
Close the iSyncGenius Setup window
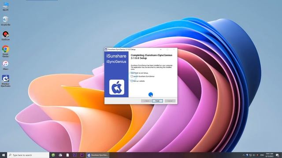174,50
